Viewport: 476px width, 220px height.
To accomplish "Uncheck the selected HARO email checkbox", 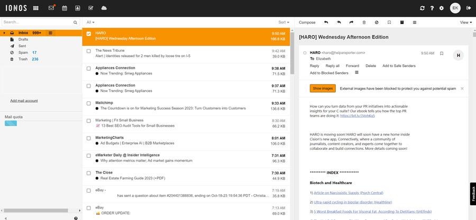I will (89, 33).
